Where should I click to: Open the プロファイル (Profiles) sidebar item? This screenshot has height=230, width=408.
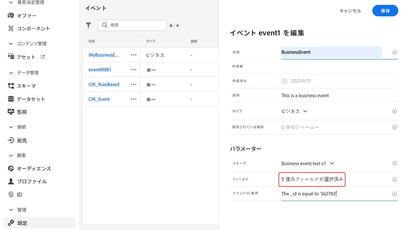(x=27, y=182)
